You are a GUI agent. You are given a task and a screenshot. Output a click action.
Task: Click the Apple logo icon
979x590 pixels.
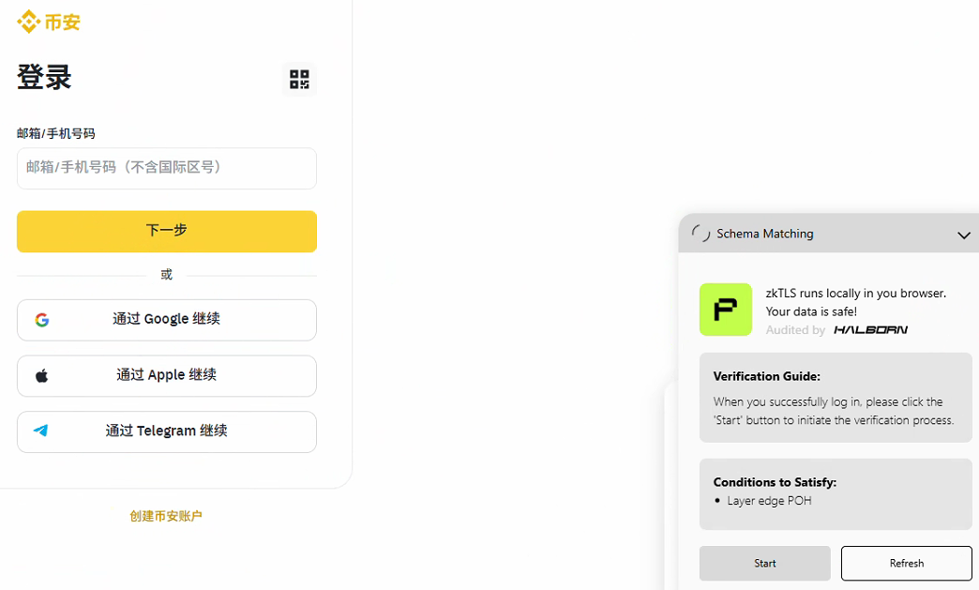point(42,376)
